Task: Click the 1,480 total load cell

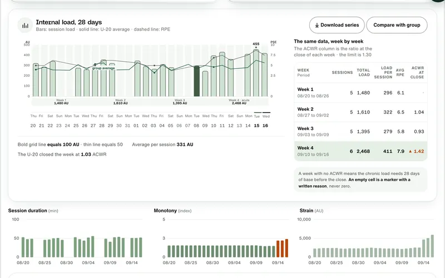Action: [x=363, y=93]
